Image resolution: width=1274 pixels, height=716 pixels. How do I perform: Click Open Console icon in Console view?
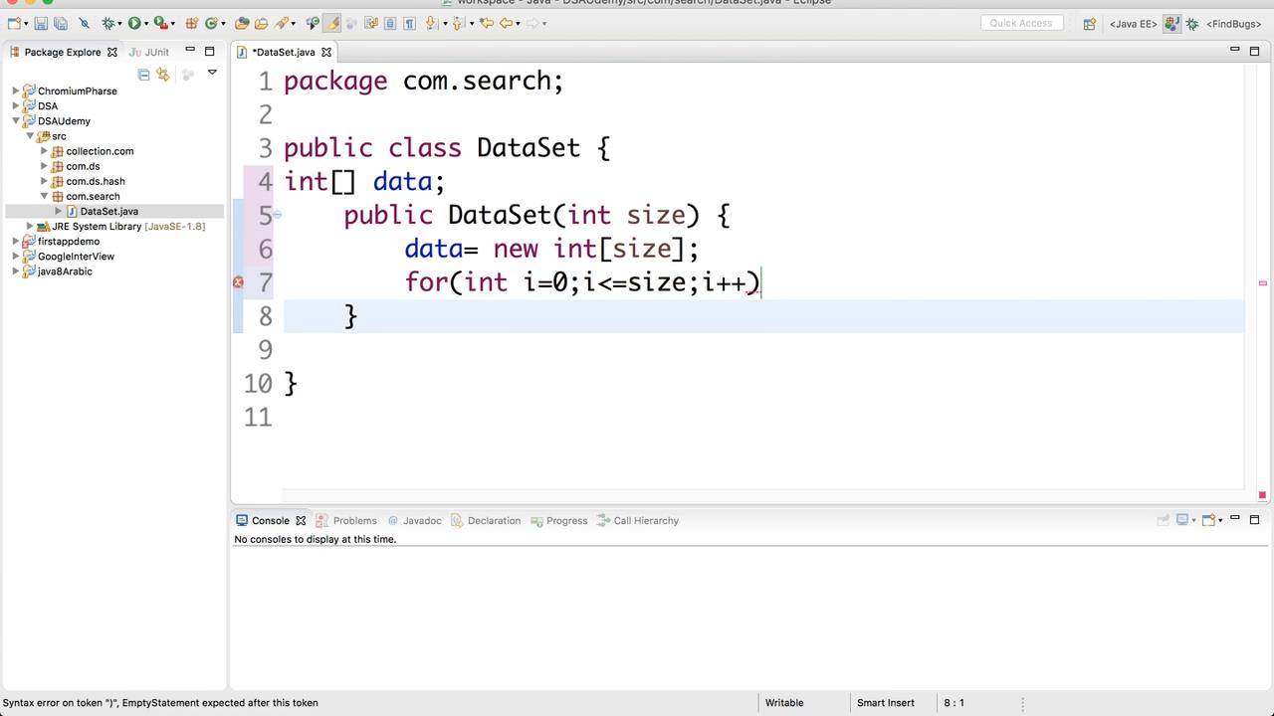click(x=1208, y=519)
